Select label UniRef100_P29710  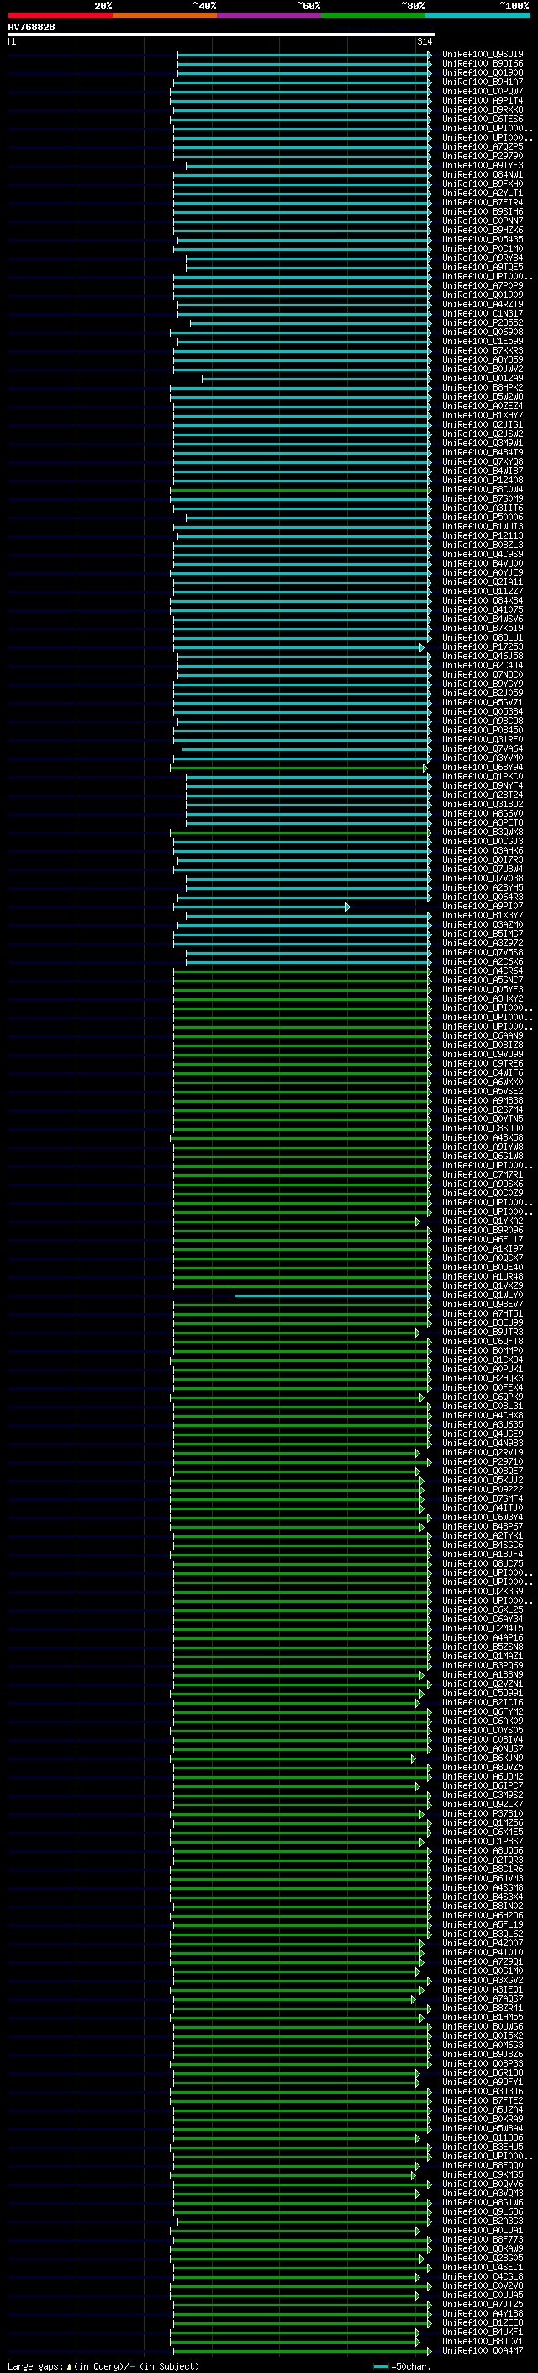(x=483, y=1462)
